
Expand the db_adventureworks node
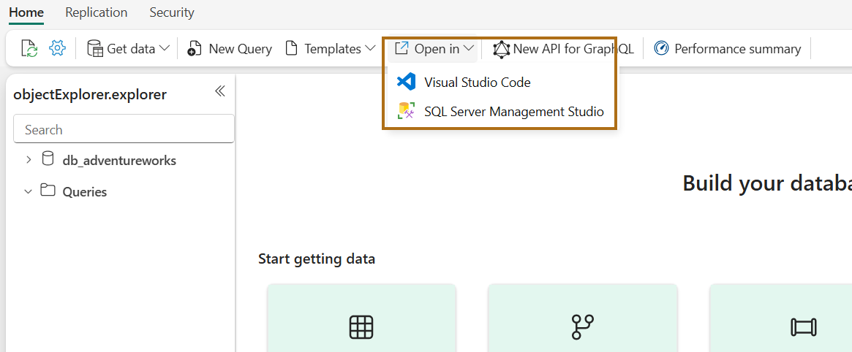tap(29, 160)
